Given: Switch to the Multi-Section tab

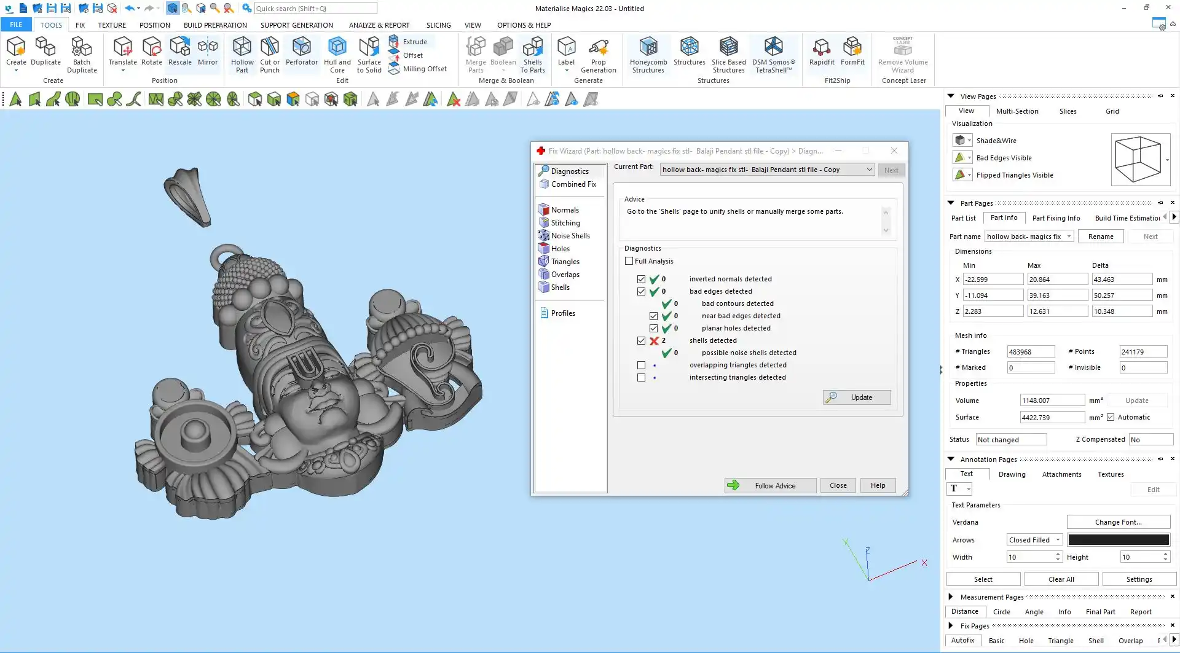Looking at the screenshot, I should (1017, 111).
